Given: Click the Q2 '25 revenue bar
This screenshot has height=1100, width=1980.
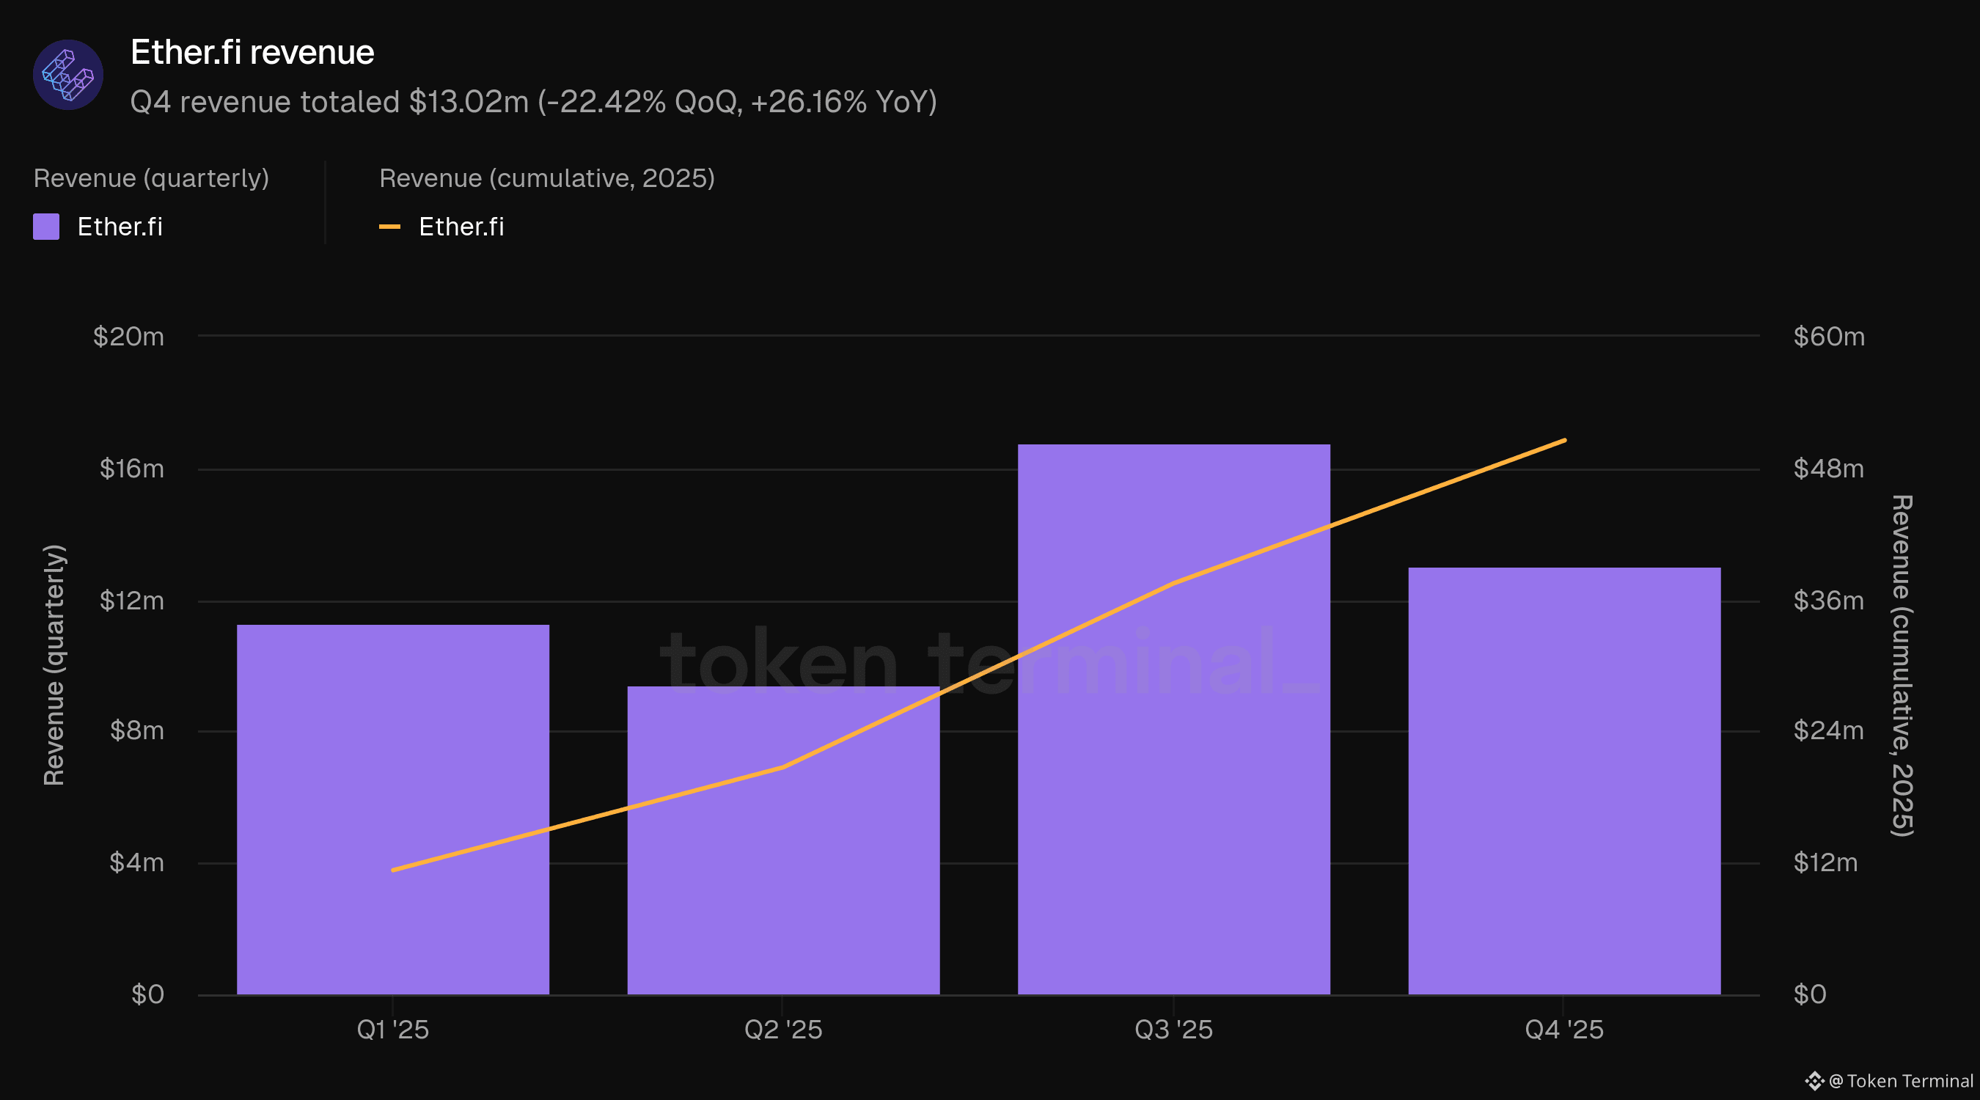Looking at the screenshot, I should click(783, 884).
